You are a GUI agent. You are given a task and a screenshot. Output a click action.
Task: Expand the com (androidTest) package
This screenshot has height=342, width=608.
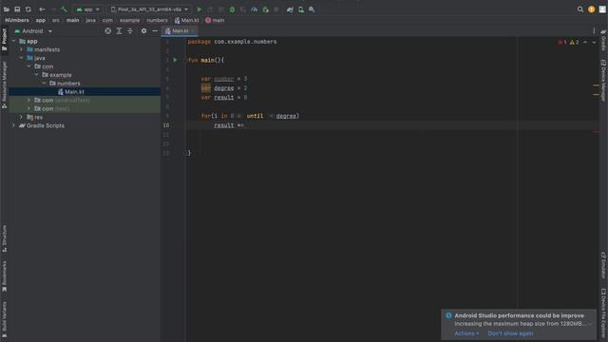pyautogui.click(x=28, y=100)
